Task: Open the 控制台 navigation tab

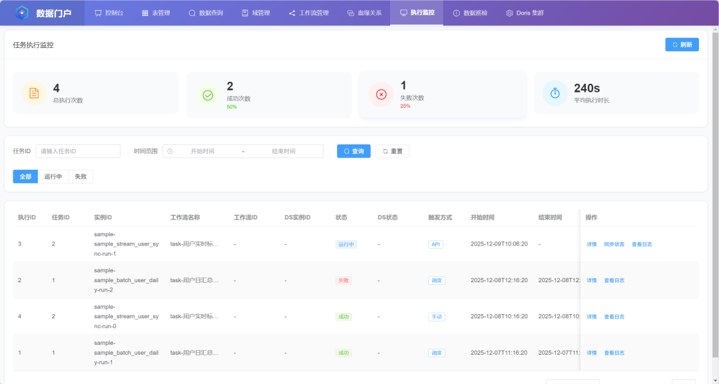Action: pyautogui.click(x=109, y=13)
